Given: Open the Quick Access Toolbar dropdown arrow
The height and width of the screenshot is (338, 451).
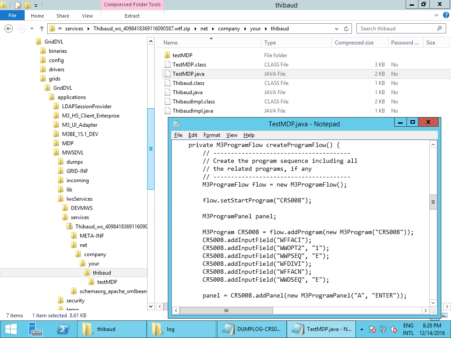Looking at the screenshot, I should point(36,5).
